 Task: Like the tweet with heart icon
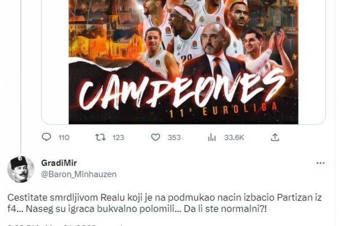coord(155,137)
